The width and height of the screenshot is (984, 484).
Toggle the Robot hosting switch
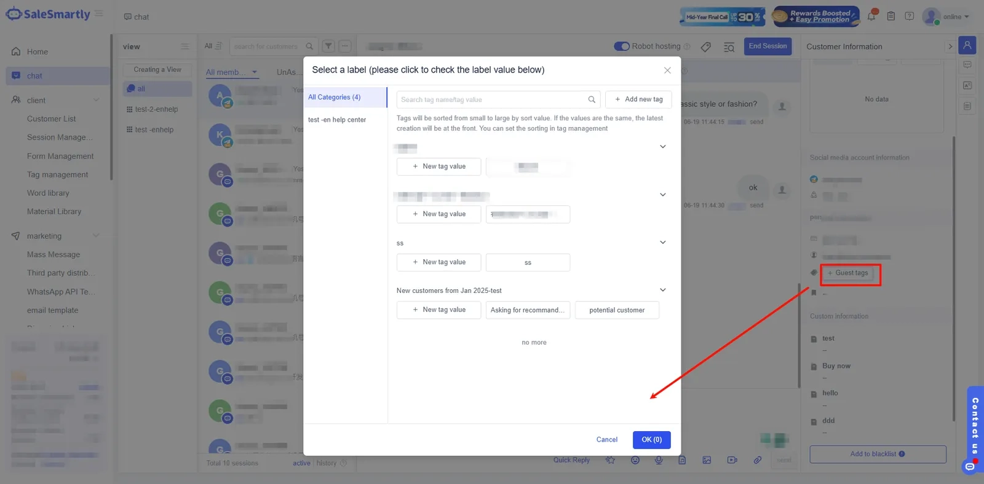tap(622, 46)
